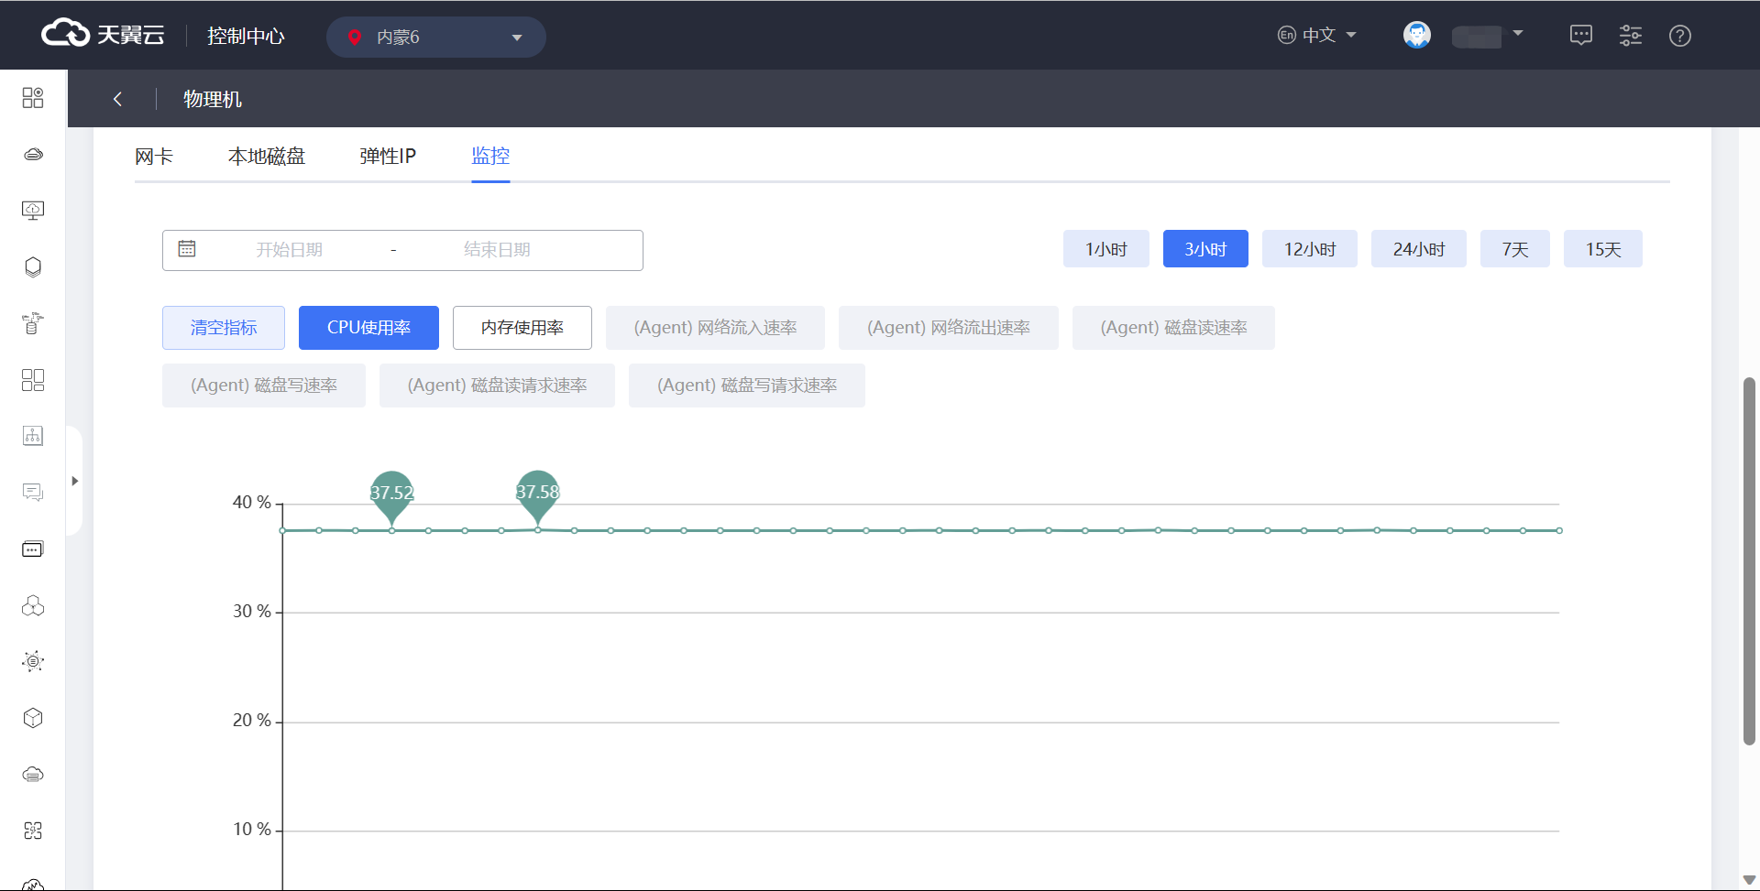Switch to the 弹性IP tab

pyautogui.click(x=388, y=157)
